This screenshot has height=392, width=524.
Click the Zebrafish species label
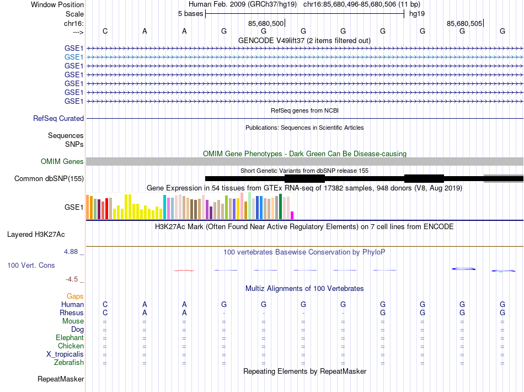(69, 363)
